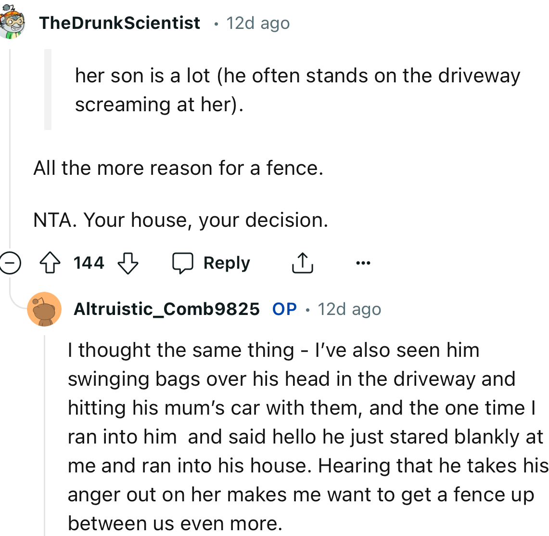The width and height of the screenshot is (549, 536).
Task: Click the 12d ago timestamp on OP's reply
Action: 349,309
